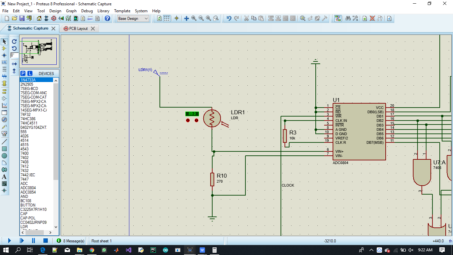Toggle the grid display in the toolbar
Image resolution: width=453 pixels, height=255 pixels.
[x=167, y=18]
